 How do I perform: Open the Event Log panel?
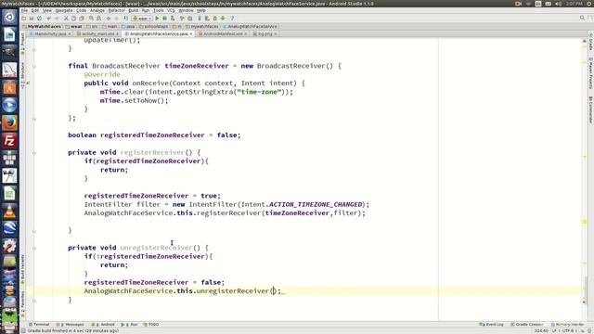pyautogui.click(x=492, y=325)
